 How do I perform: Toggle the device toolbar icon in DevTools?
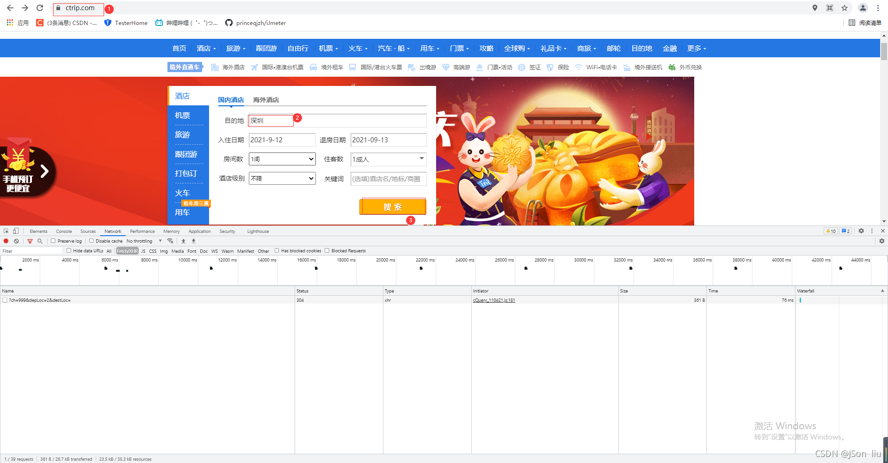pyautogui.click(x=16, y=231)
